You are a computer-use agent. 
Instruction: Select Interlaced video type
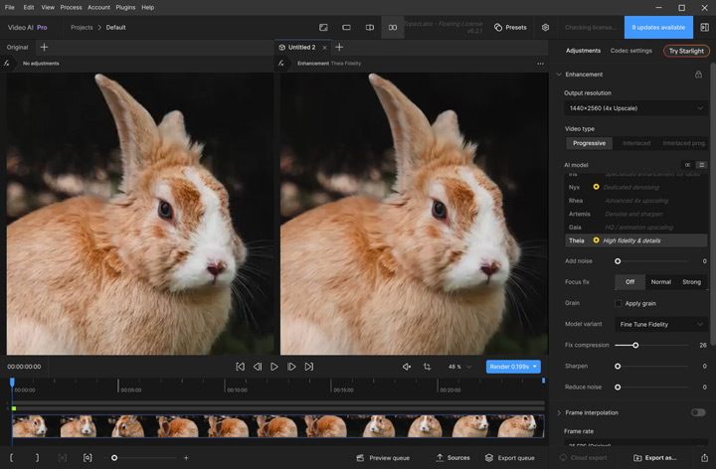pyautogui.click(x=636, y=143)
